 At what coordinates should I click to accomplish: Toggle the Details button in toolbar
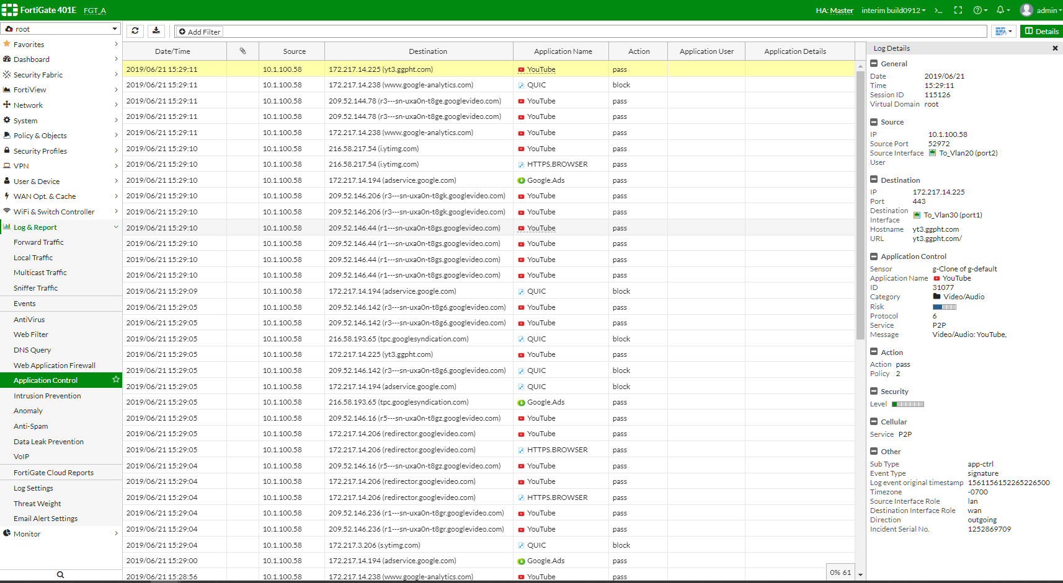click(1041, 32)
